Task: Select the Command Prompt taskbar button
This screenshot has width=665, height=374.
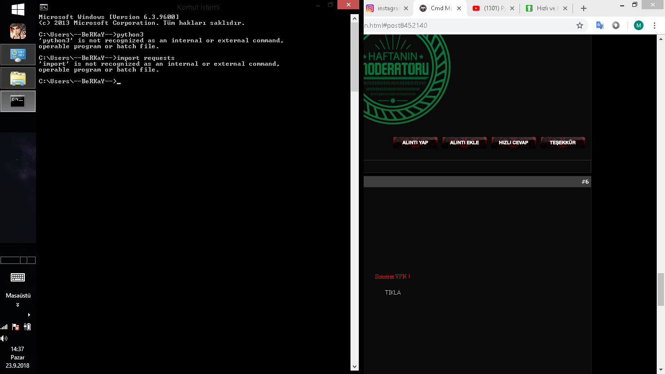Action: tap(18, 101)
